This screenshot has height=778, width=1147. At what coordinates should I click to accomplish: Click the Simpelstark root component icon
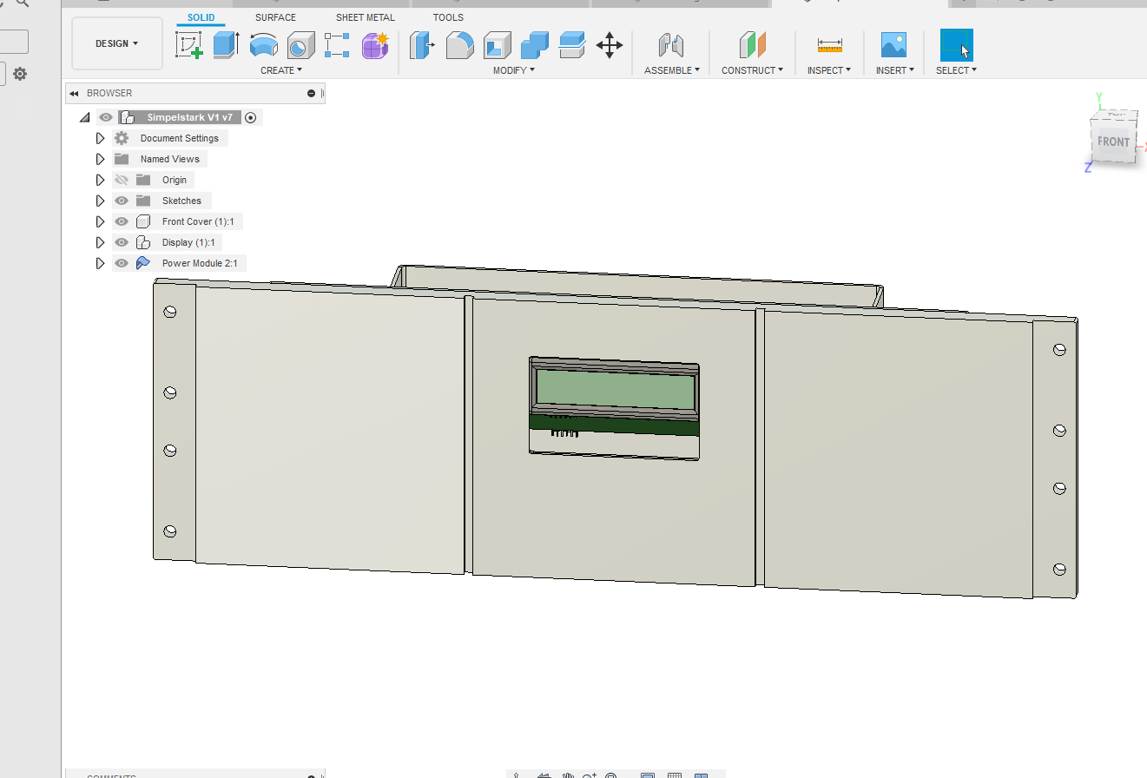point(127,117)
